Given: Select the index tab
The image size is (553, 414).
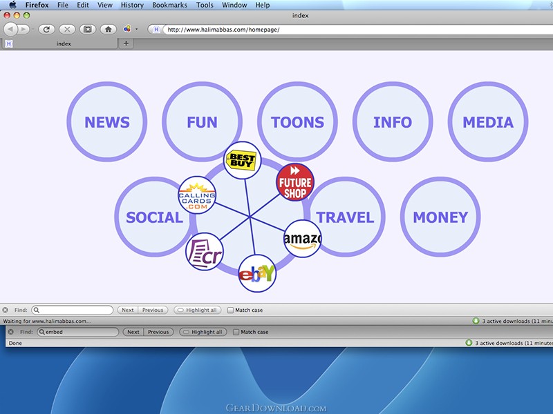Looking at the screenshot, I should (60, 43).
